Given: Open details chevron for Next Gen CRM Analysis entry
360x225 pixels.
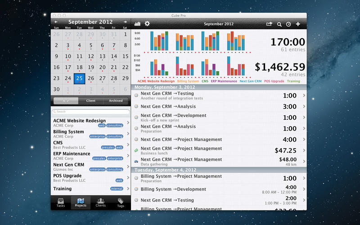Looking at the screenshot, I should [x=304, y=107].
